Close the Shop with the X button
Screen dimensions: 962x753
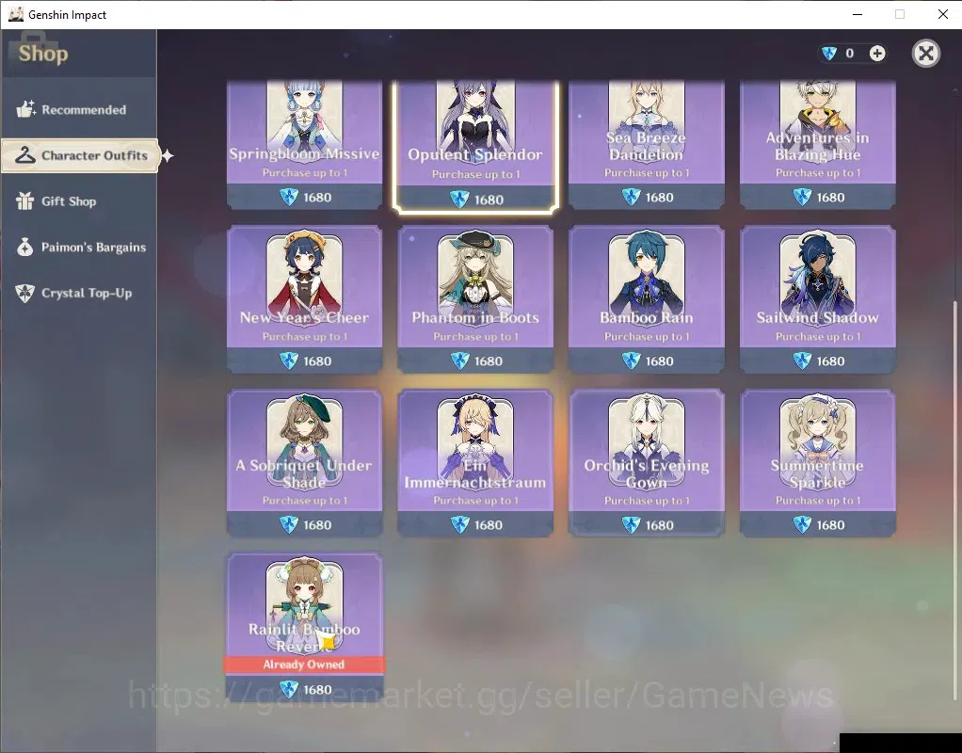pos(926,54)
